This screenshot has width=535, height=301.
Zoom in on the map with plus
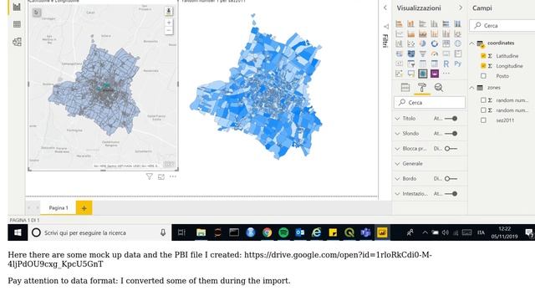[x=169, y=23]
